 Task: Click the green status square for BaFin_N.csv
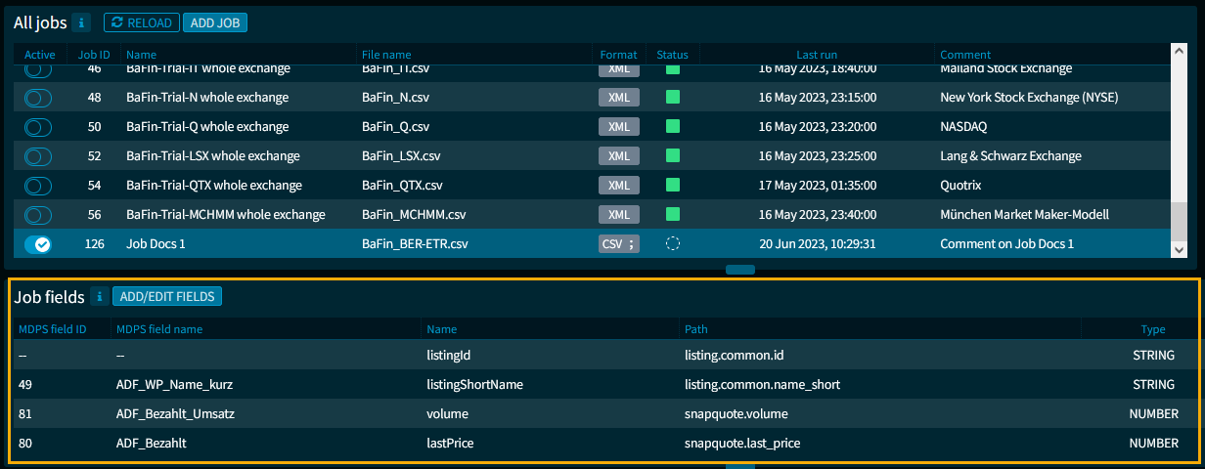[x=673, y=98]
